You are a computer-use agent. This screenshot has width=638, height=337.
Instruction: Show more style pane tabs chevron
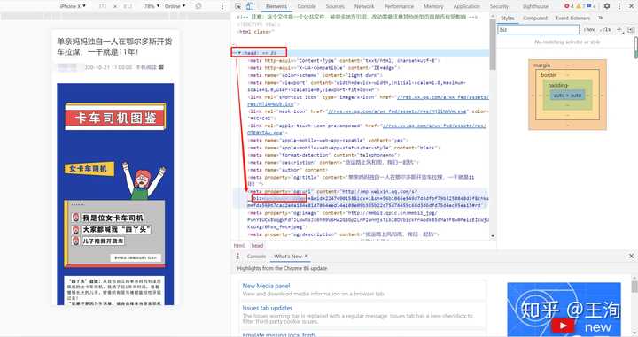point(600,18)
